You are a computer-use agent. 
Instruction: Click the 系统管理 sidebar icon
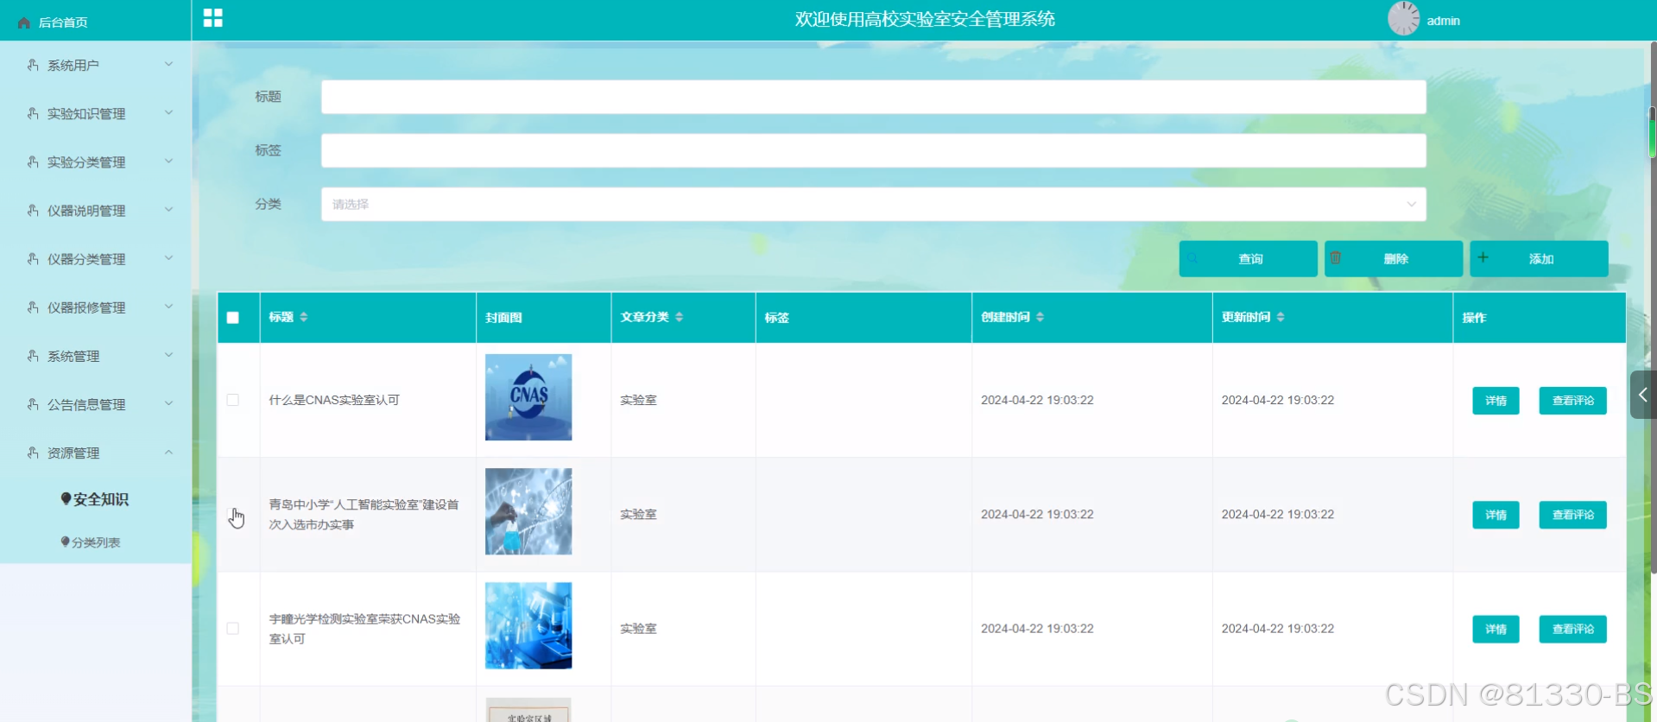click(33, 355)
